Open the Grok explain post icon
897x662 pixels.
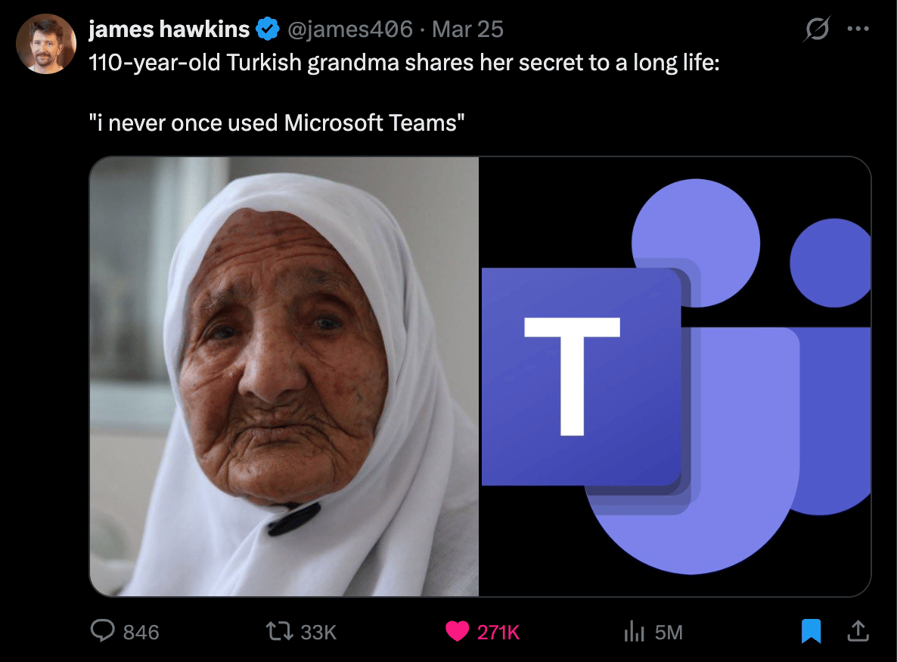pos(817,29)
